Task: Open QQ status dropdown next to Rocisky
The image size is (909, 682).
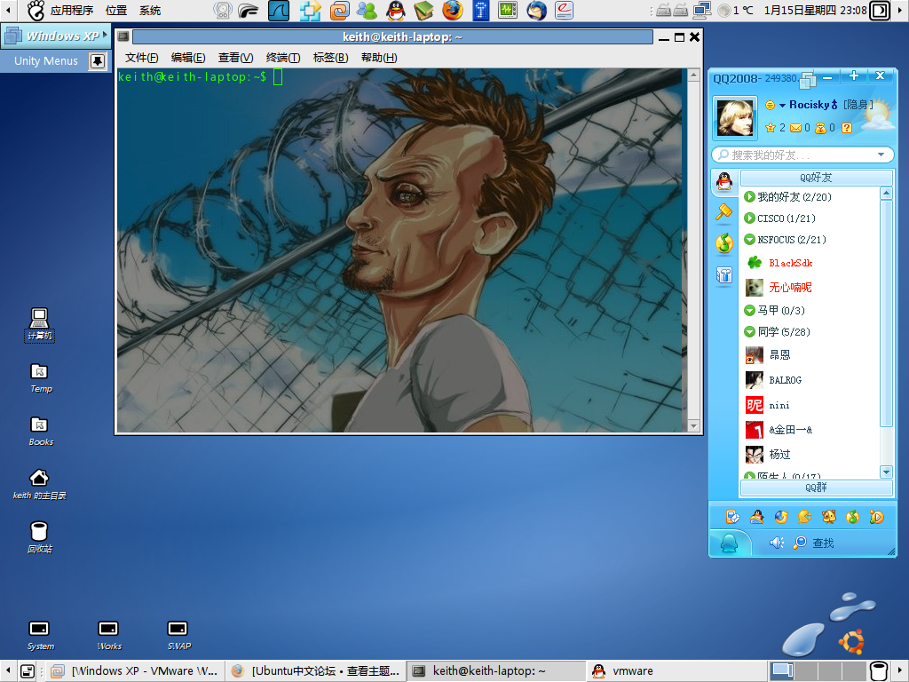Action: click(x=782, y=106)
